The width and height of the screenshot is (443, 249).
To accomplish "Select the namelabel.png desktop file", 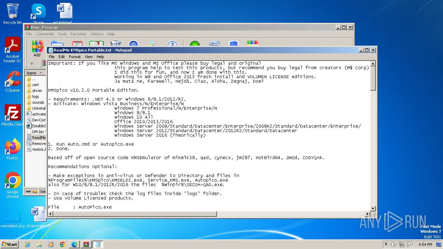I will point(12,220).
